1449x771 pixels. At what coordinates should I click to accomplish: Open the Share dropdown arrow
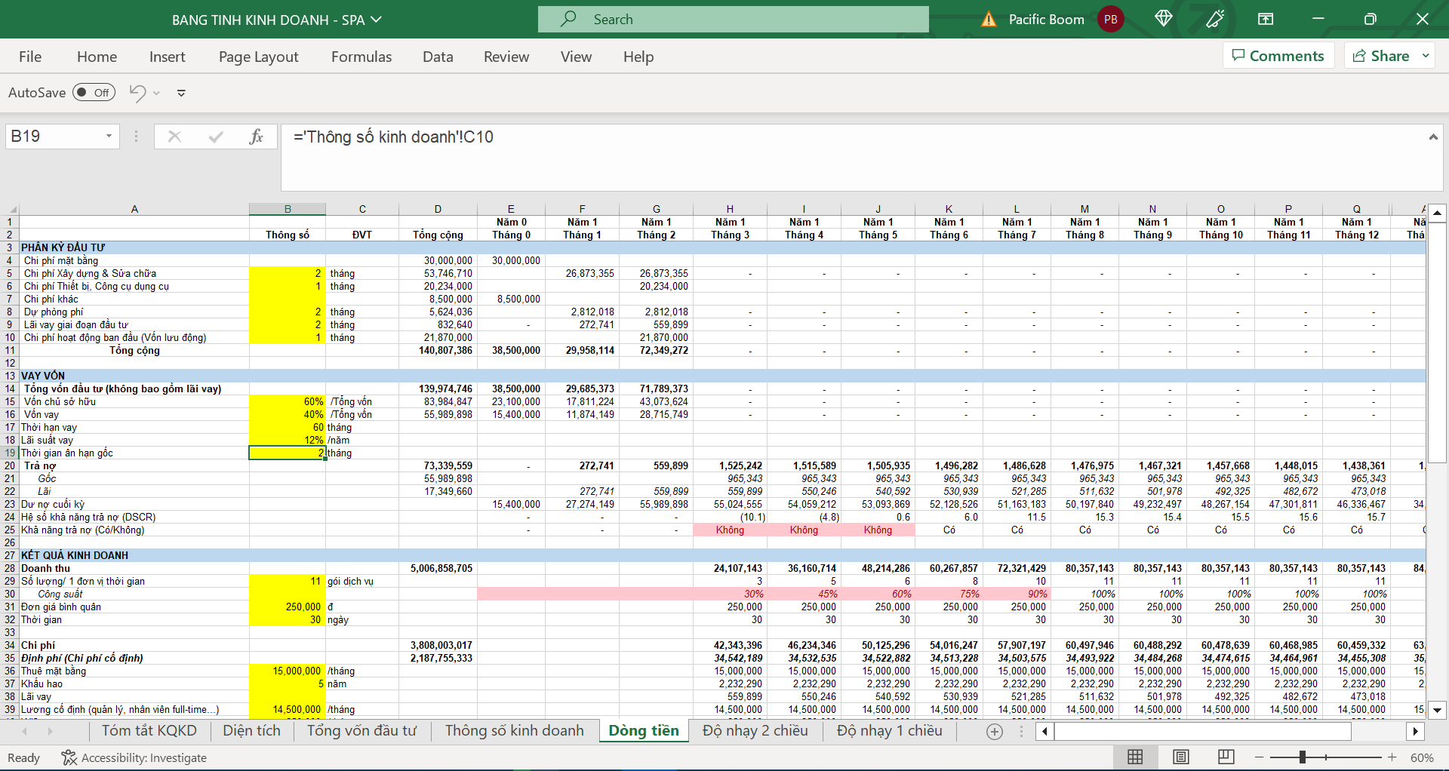pyautogui.click(x=1426, y=56)
